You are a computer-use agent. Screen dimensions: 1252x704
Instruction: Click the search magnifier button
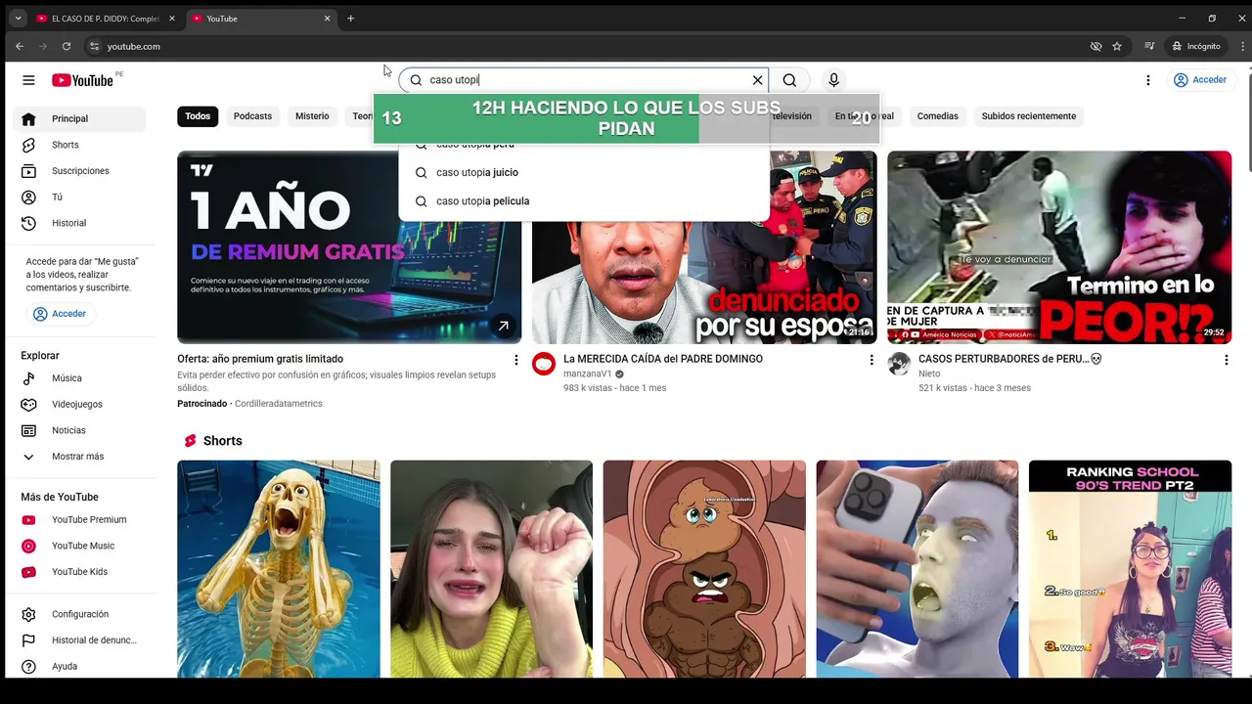789,80
